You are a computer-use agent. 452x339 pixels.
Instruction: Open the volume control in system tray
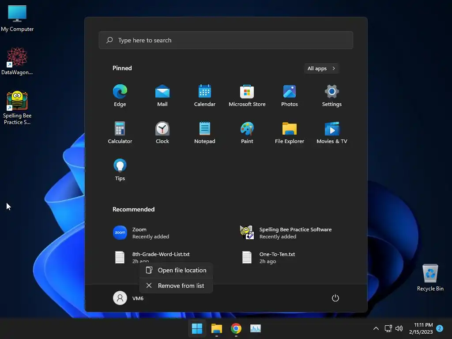[x=399, y=328]
